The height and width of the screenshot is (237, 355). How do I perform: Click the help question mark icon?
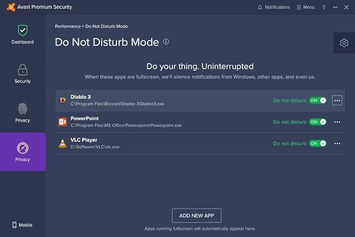pyautogui.click(x=324, y=7)
